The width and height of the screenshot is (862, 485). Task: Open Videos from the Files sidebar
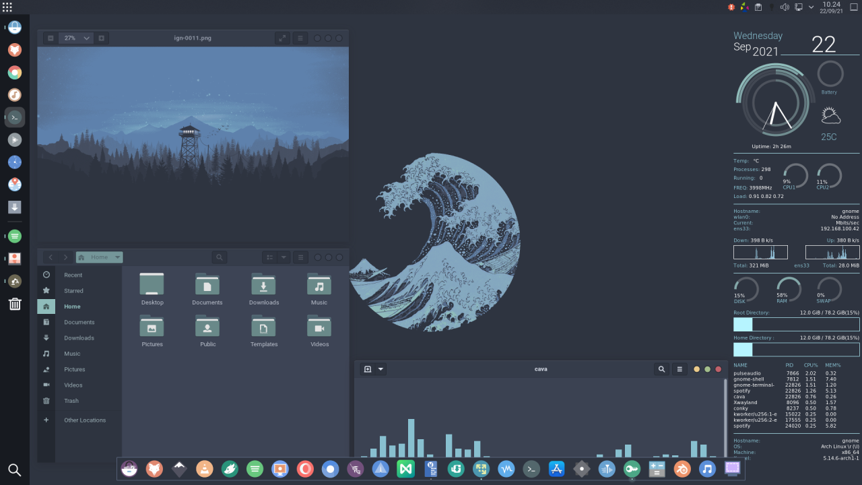[79, 385]
